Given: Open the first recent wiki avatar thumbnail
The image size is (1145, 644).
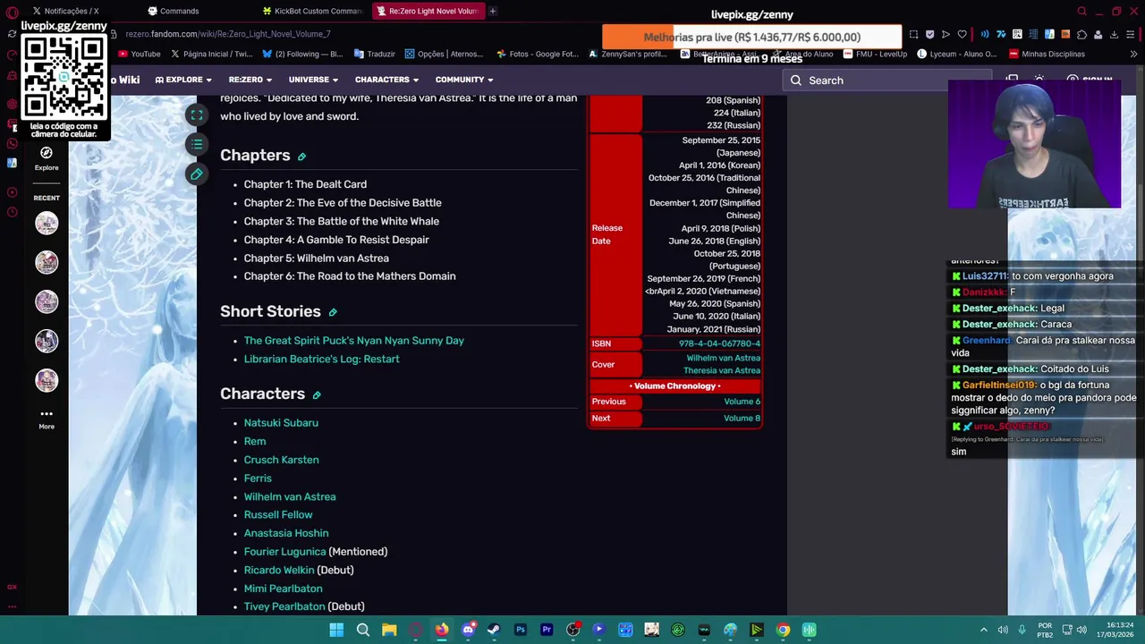Looking at the screenshot, I should [47, 223].
